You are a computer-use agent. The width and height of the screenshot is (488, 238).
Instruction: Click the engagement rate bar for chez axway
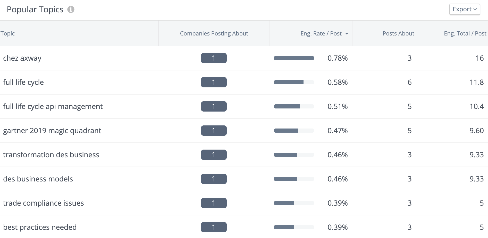coord(294,58)
